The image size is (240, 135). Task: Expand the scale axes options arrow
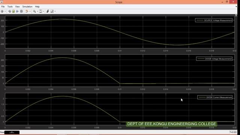point(43,11)
